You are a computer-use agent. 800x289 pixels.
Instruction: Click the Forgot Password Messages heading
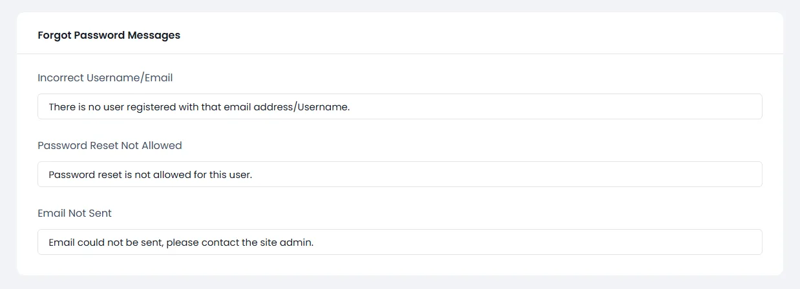tap(109, 35)
